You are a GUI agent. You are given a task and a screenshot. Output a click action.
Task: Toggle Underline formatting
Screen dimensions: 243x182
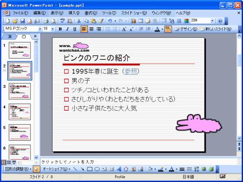click(75, 29)
